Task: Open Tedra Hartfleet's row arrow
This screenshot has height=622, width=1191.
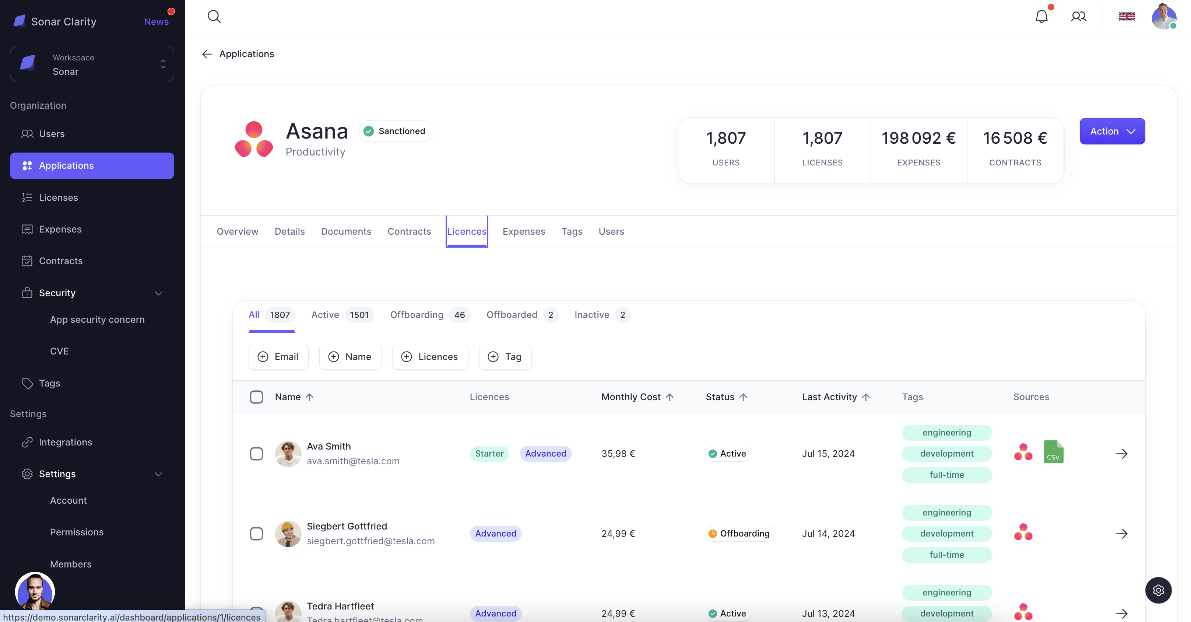Action: pyautogui.click(x=1121, y=614)
